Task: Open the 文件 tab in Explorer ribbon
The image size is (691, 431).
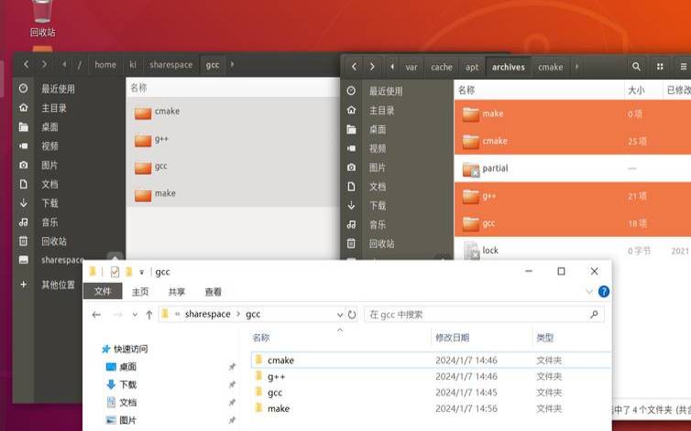Action: pos(103,291)
